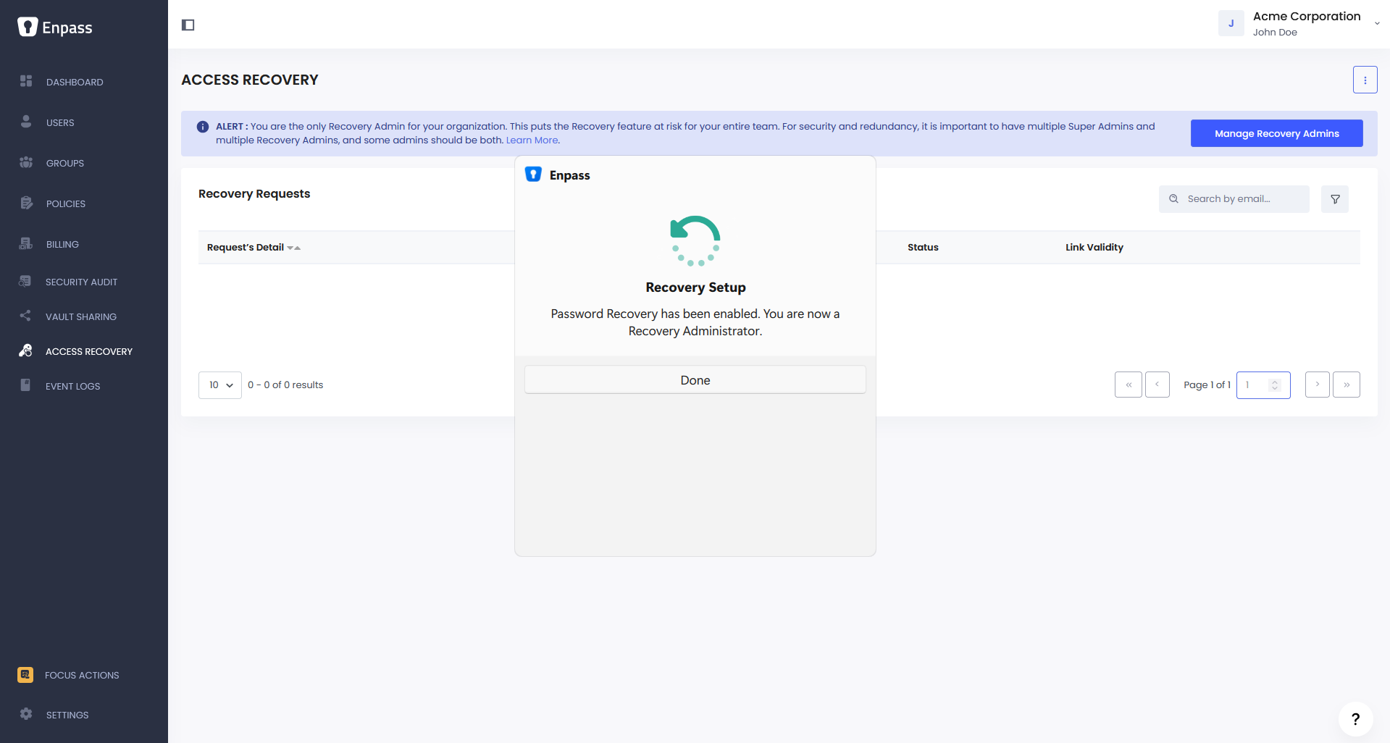Click the Users person icon
Screen dimensions: 1390x743
(x=26, y=122)
